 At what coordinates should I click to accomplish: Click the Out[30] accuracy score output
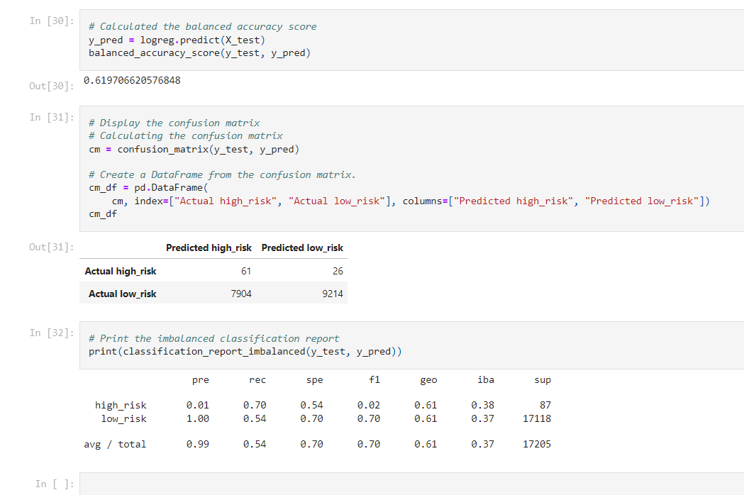pos(131,80)
